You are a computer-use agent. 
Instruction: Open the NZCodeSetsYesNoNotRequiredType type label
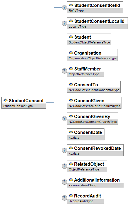tap(94, 106)
